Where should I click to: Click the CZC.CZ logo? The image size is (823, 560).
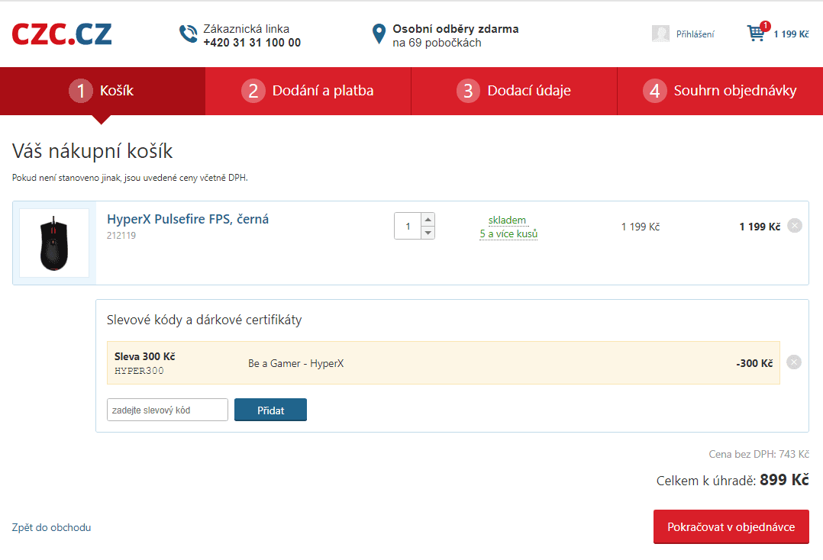point(62,34)
